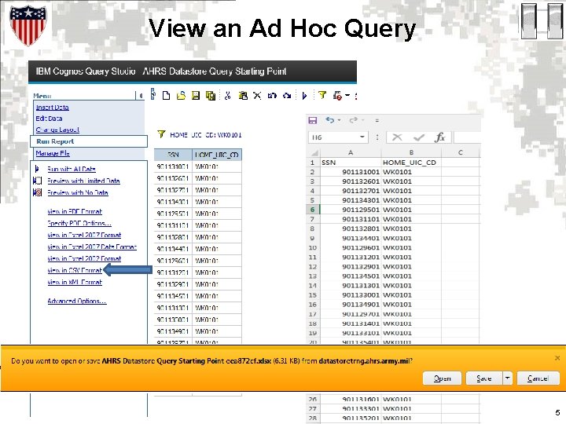Close the download notification bar
This screenshot has height=424, width=566.
pos(557,358)
